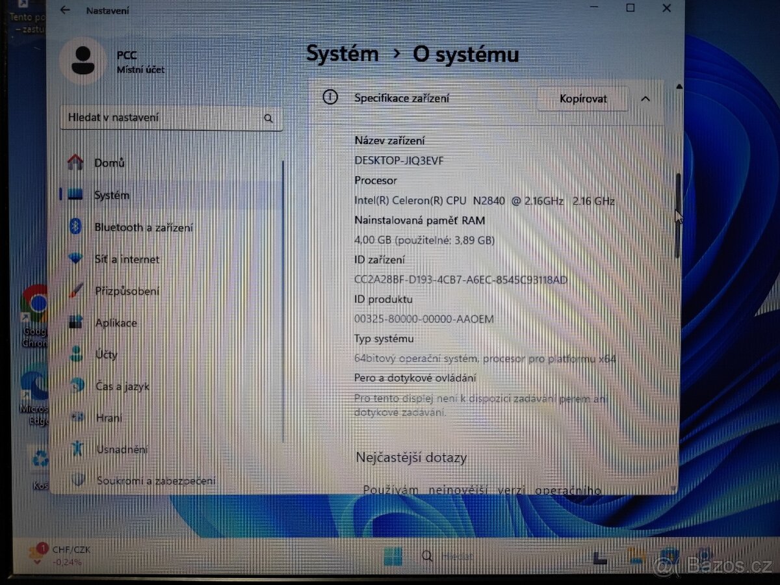Select device ID CC2A28BF-D193-4CB7-A6EC value
The width and height of the screenshot is (780, 585).
(461, 279)
